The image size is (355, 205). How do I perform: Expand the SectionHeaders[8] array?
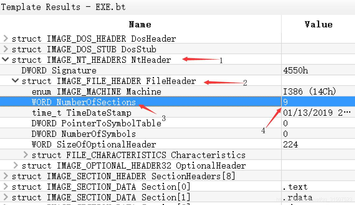coord(6,176)
